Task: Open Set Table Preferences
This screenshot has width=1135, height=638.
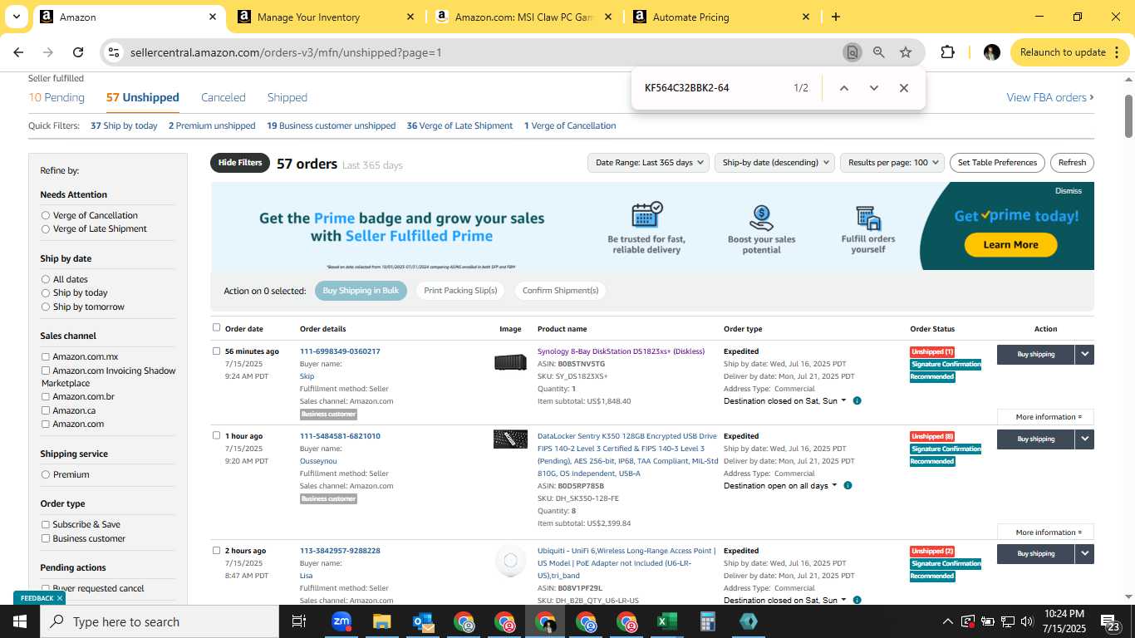Action: tap(997, 163)
